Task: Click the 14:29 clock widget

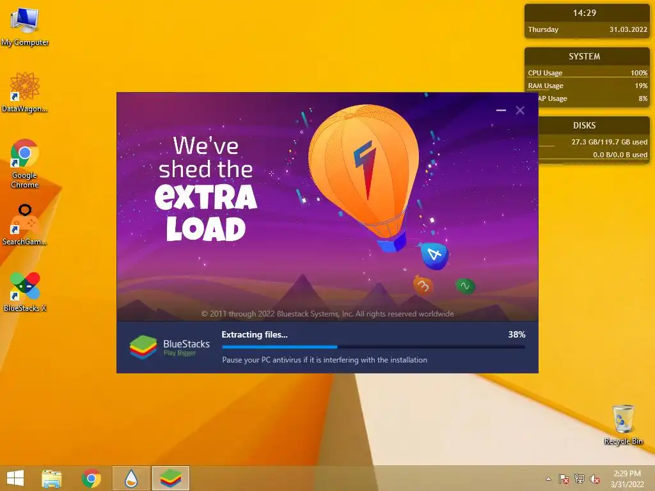Action: pyautogui.click(x=585, y=13)
